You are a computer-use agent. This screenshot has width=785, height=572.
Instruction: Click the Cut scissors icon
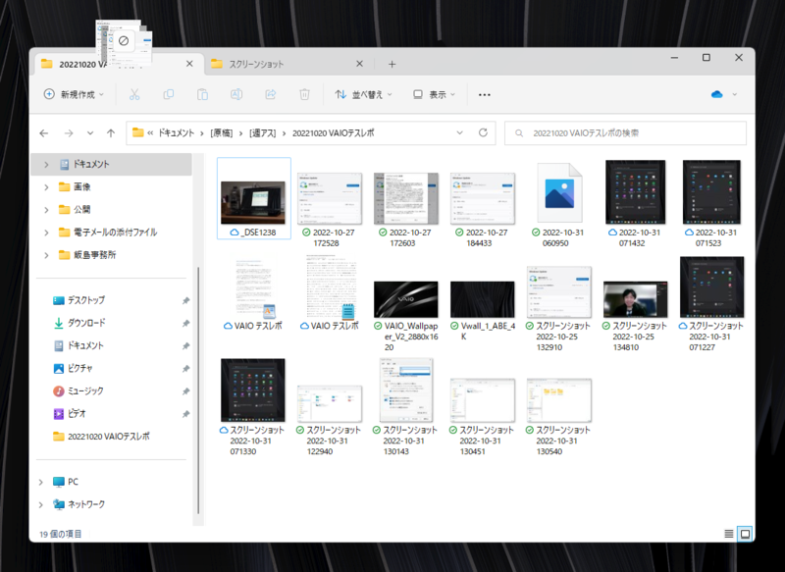[x=135, y=94]
